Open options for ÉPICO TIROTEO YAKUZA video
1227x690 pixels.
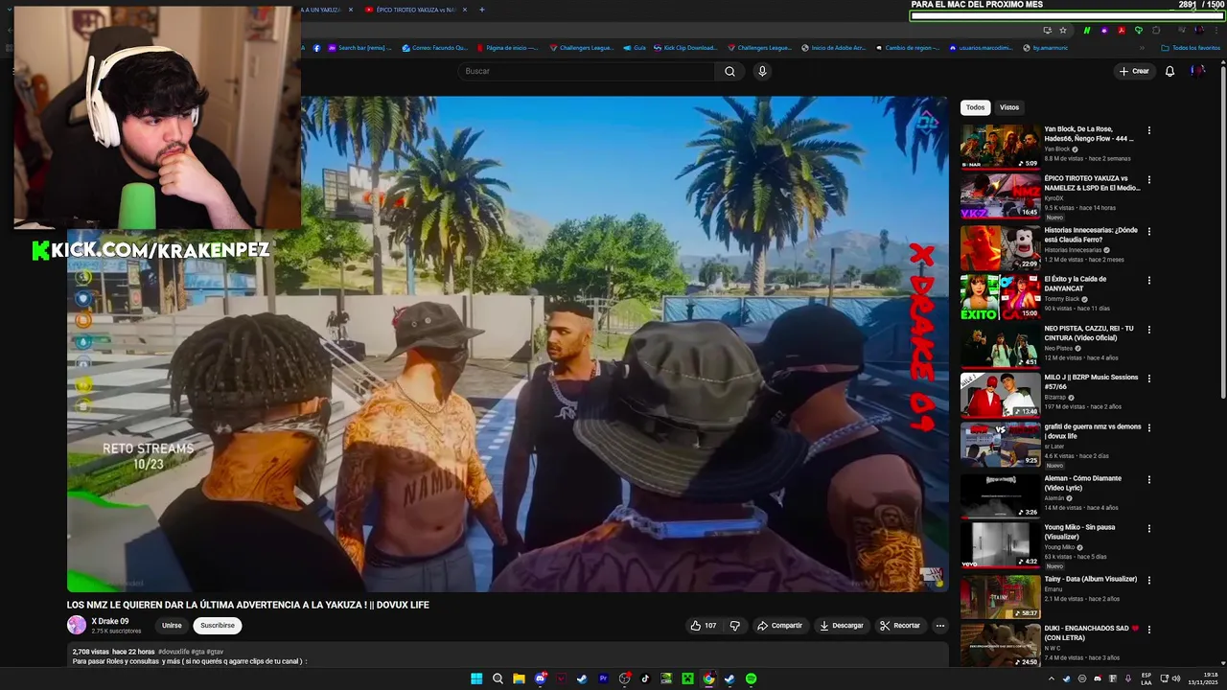click(1149, 179)
